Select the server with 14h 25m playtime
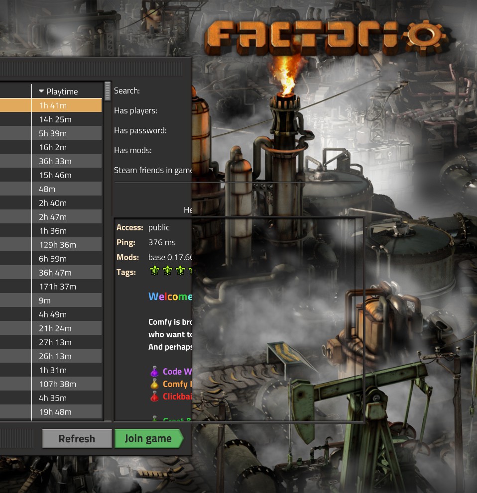This screenshot has width=477, height=493. click(51, 119)
